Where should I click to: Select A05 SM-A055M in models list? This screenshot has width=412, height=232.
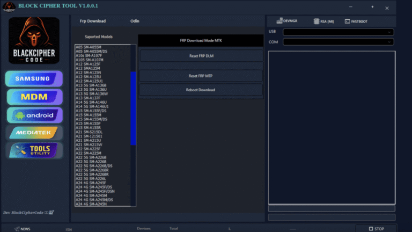(89, 47)
